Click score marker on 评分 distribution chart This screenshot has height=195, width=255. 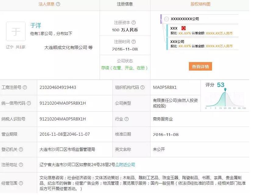(225, 89)
